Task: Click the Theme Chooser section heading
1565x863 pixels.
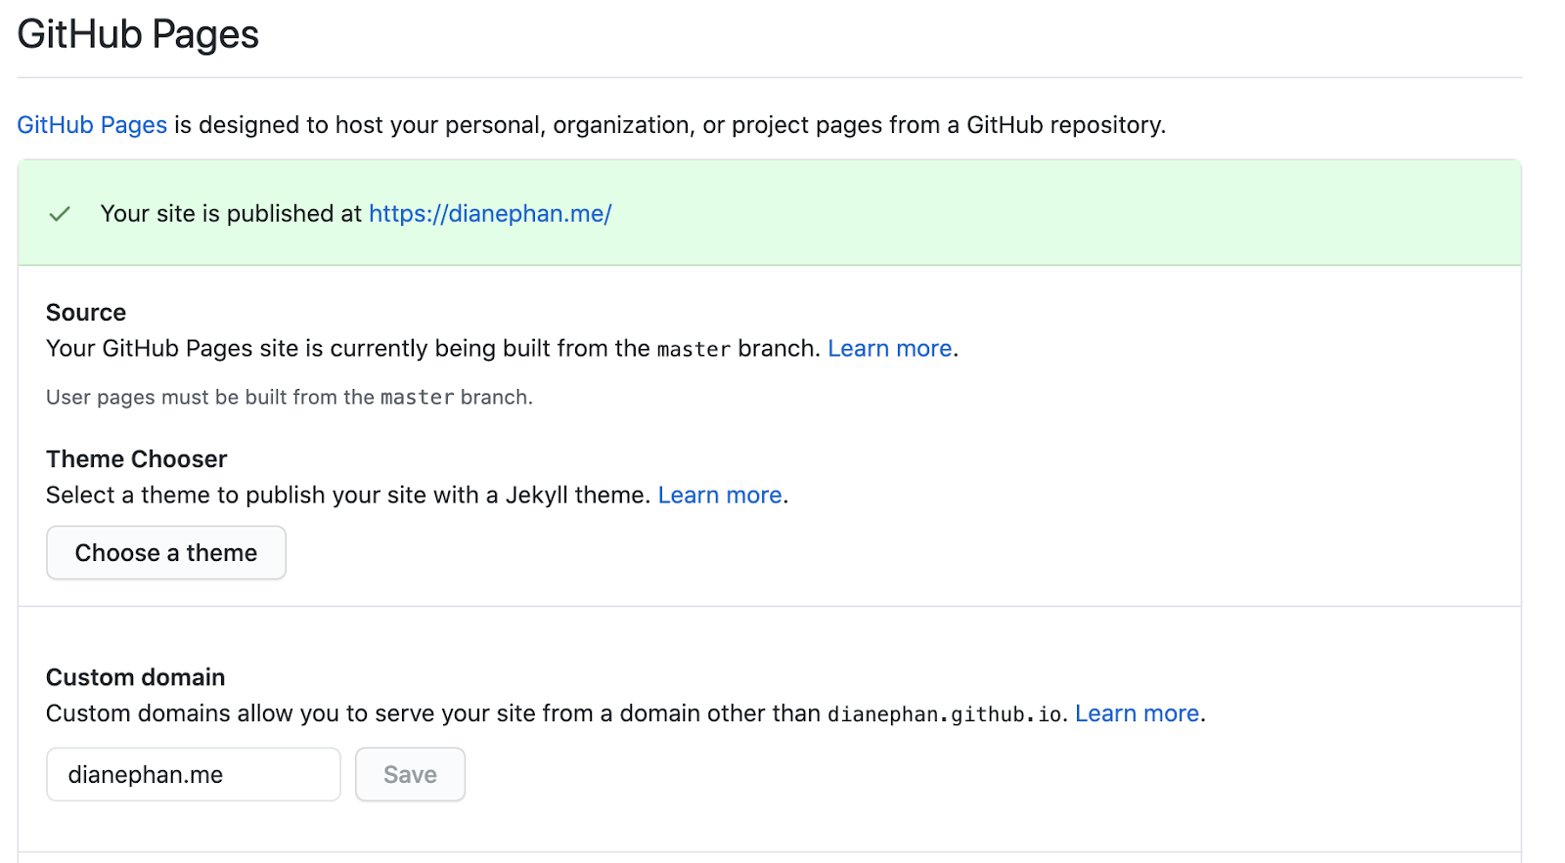Action: [137, 459]
